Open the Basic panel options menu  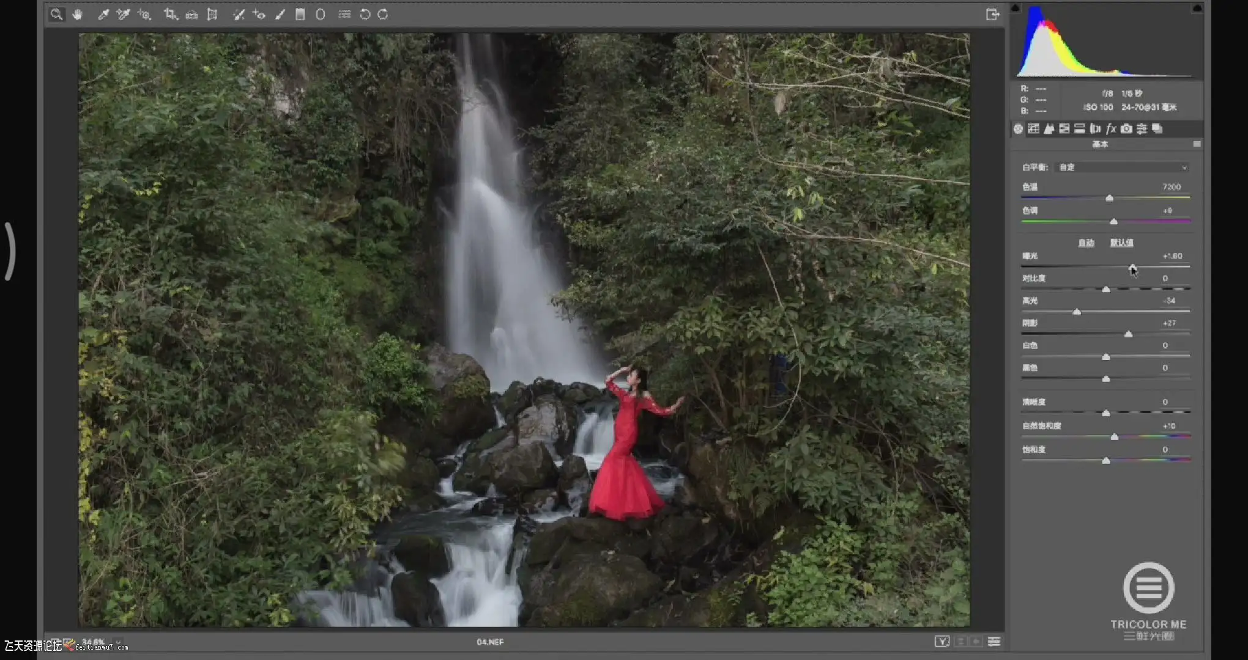[x=1197, y=144]
